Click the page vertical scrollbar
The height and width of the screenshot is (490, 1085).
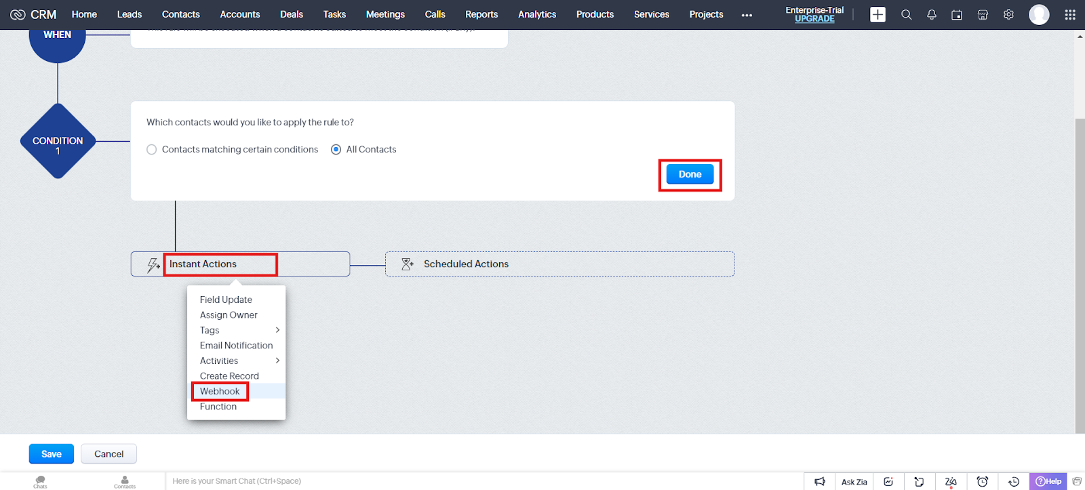pos(1080,276)
